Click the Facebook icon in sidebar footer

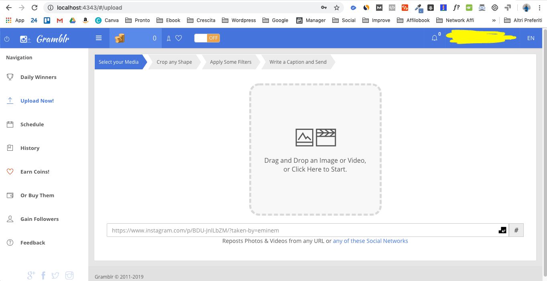pyautogui.click(x=43, y=275)
